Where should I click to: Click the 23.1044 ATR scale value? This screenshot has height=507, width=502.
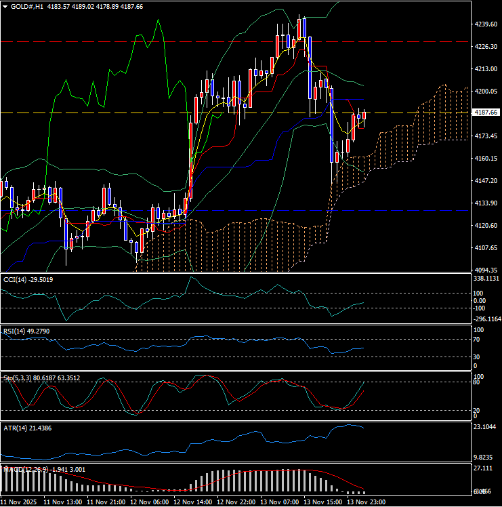[486, 428]
